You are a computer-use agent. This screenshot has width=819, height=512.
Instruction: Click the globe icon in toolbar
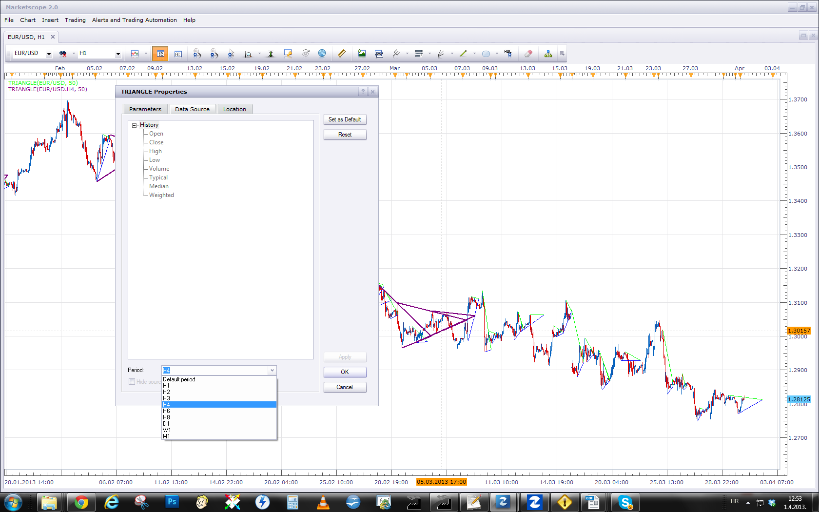(x=322, y=54)
